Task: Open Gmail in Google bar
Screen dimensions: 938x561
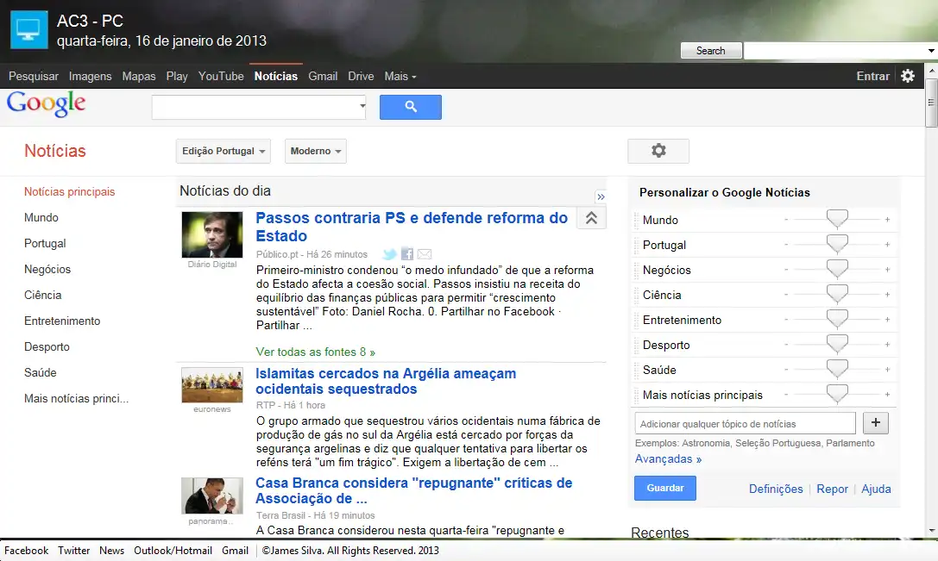Action: tap(323, 77)
